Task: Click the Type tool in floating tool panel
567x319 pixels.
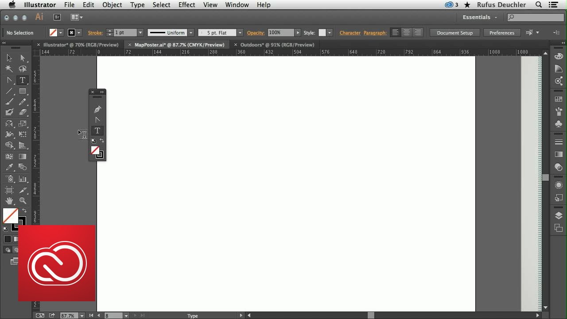Action: [97, 131]
